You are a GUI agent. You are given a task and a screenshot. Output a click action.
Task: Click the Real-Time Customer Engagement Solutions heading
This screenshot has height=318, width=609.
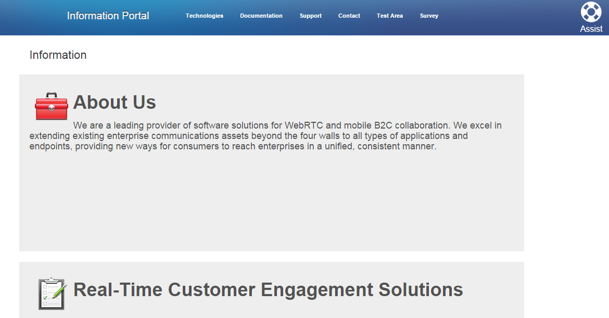(268, 290)
